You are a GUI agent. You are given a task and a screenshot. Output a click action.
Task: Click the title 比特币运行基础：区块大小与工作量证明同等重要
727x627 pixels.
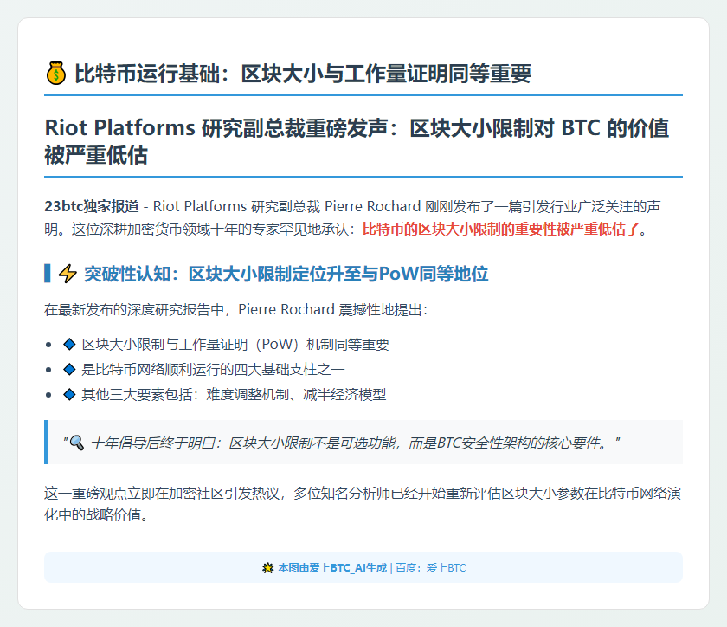pyautogui.click(x=303, y=74)
